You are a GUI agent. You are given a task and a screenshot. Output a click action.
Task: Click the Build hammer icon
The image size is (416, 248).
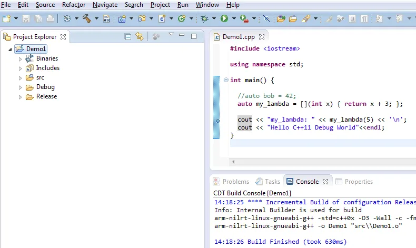[x=87, y=18]
